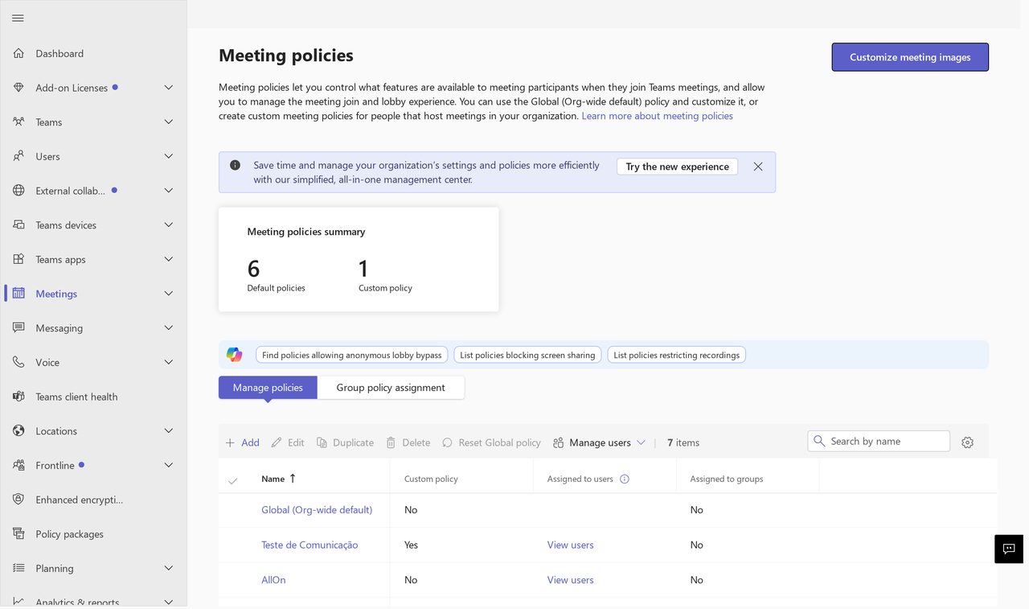The width and height of the screenshot is (1029, 609).
Task: Click the Enhanced encryption shield icon
Action: (18, 500)
